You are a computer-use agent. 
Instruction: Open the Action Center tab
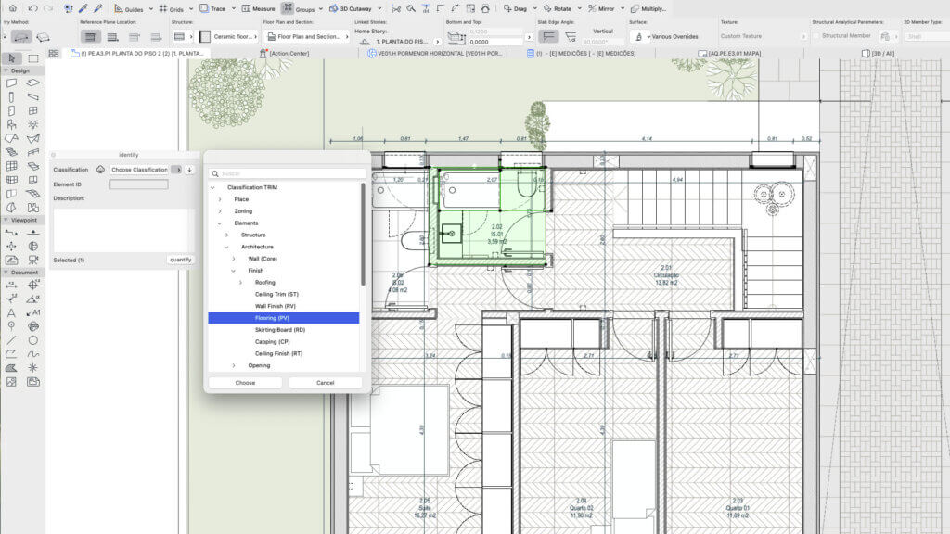[284, 53]
